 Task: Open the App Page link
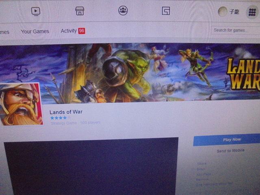204,174
